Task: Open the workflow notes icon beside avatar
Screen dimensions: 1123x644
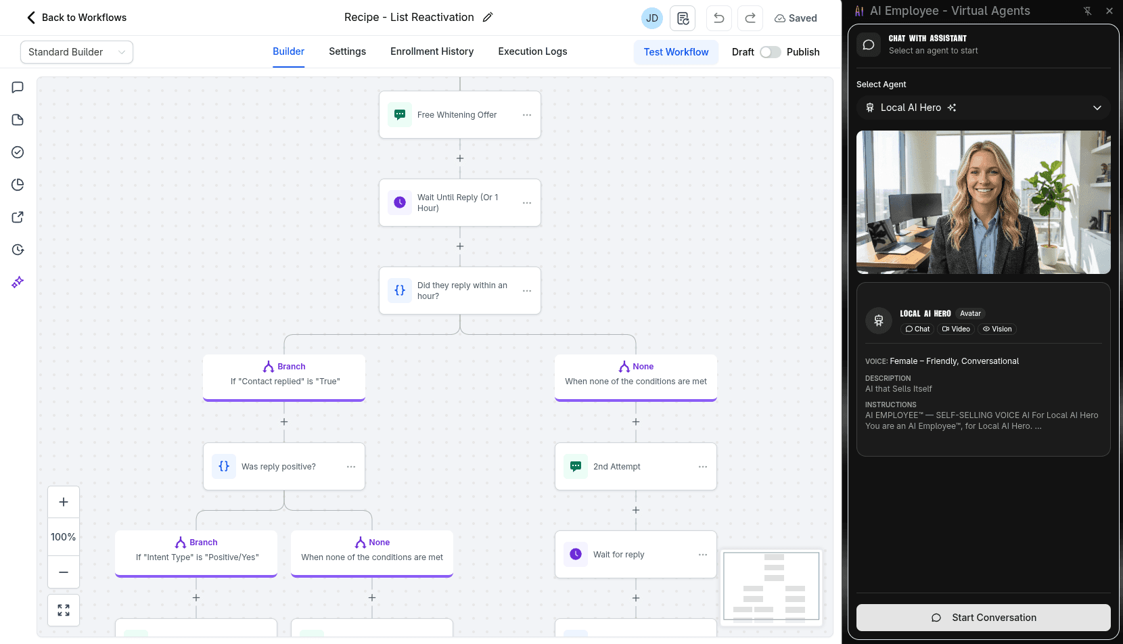Action: [683, 18]
